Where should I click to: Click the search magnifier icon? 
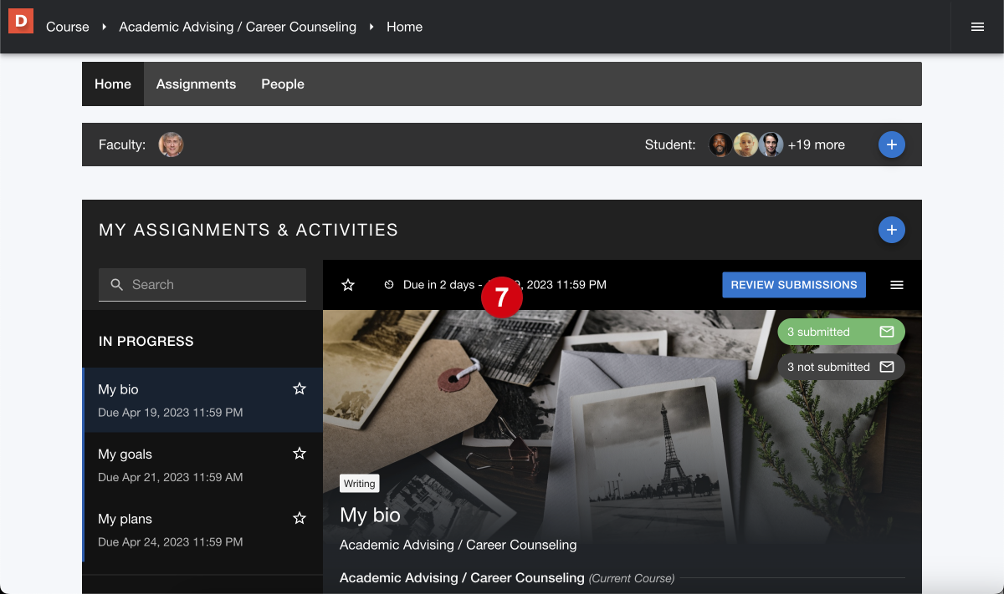117,285
